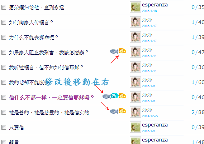Click the reply count 2 on 祂是善的 row
This screenshot has width=204, height=144.
pos(193,112)
